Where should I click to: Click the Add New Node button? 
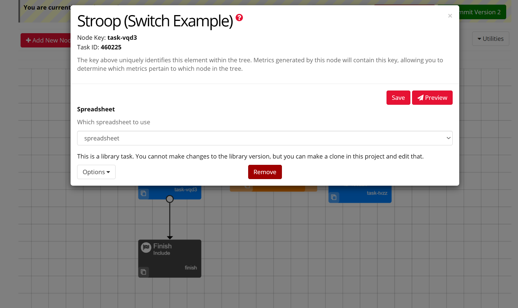coord(46,40)
